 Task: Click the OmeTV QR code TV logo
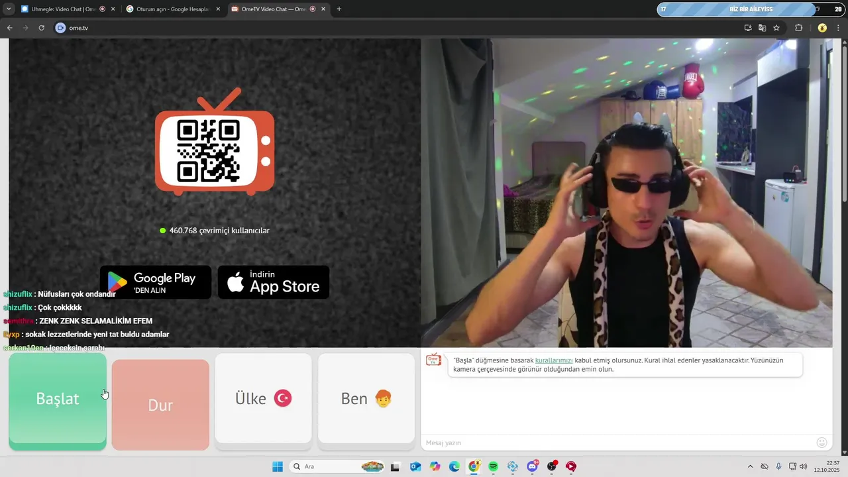coord(215,142)
